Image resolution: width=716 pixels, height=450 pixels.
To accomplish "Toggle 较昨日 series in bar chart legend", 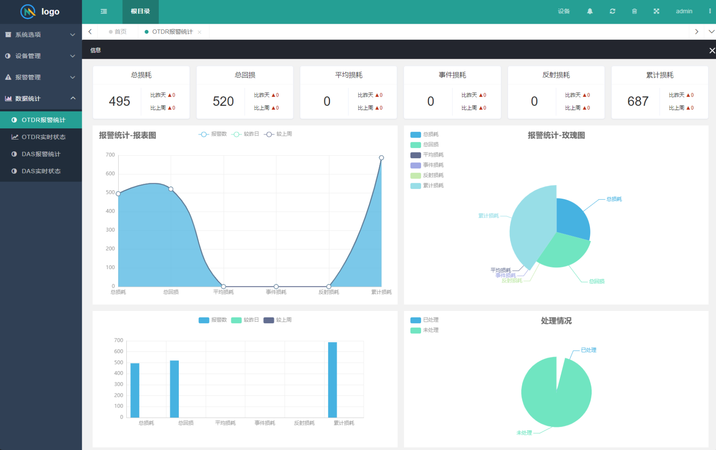I will pyautogui.click(x=245, y=320).
